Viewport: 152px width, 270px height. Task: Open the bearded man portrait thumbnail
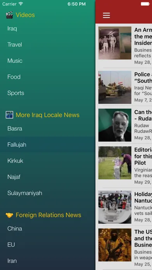click(115, 125)
